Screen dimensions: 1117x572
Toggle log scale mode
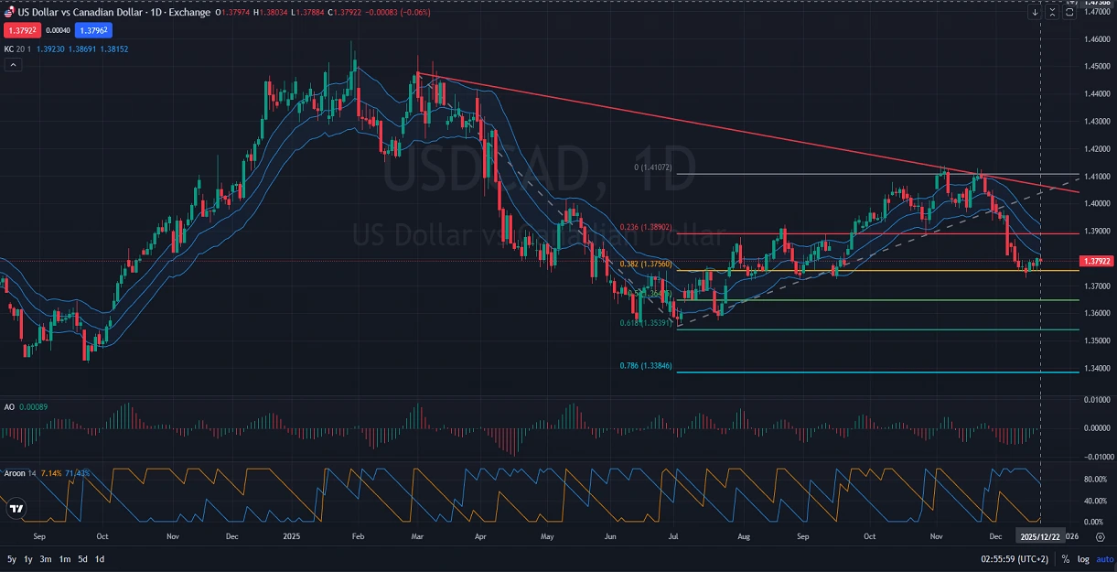pos(1082,558)
